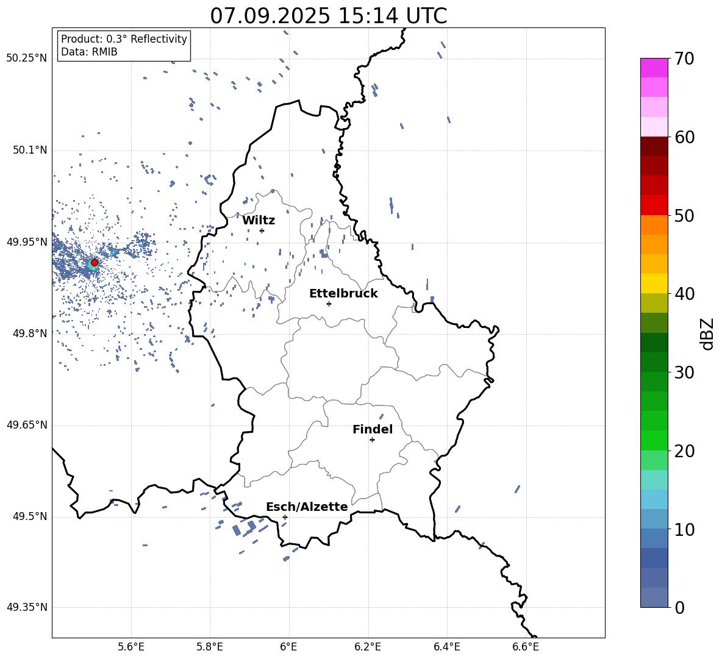Click the 50.1°N latitude label

[x=30, y=151]
